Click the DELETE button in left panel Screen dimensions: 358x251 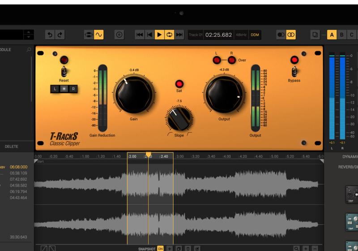pyautogui.click(x=12, y=147)
